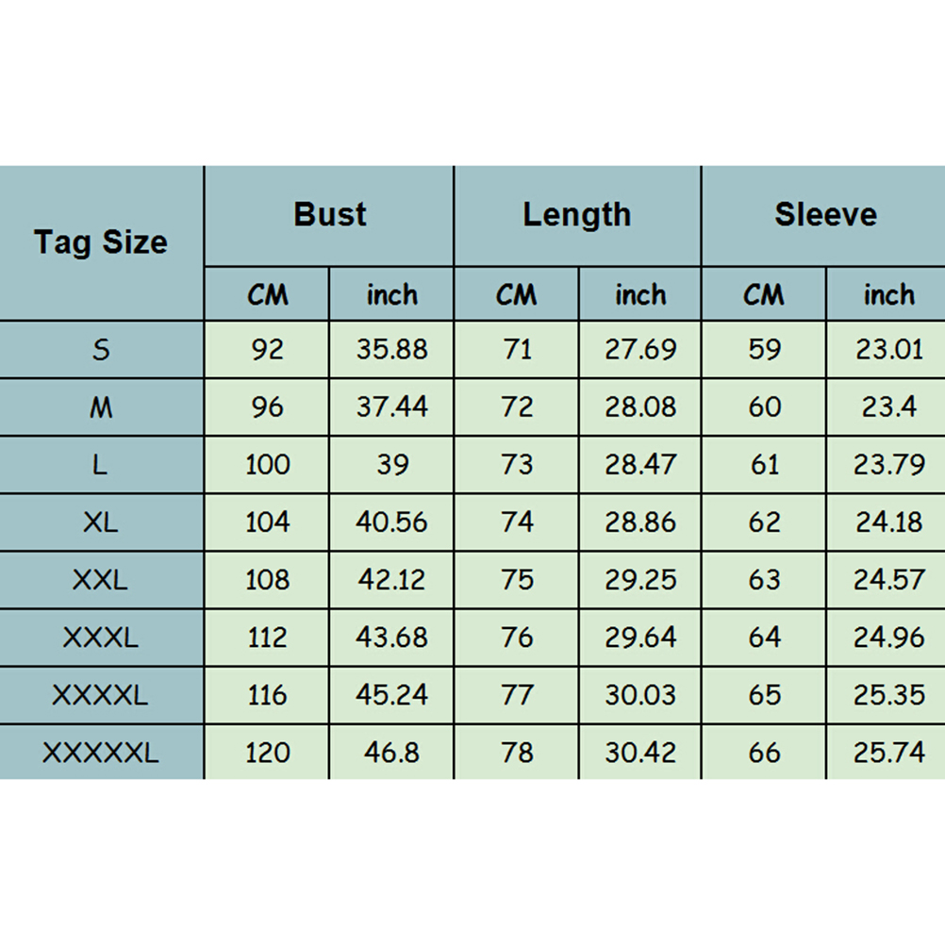This screenshot has height=945, width=945.
Task: Select the XXXXXL size row label
Action: coord(101,753)
